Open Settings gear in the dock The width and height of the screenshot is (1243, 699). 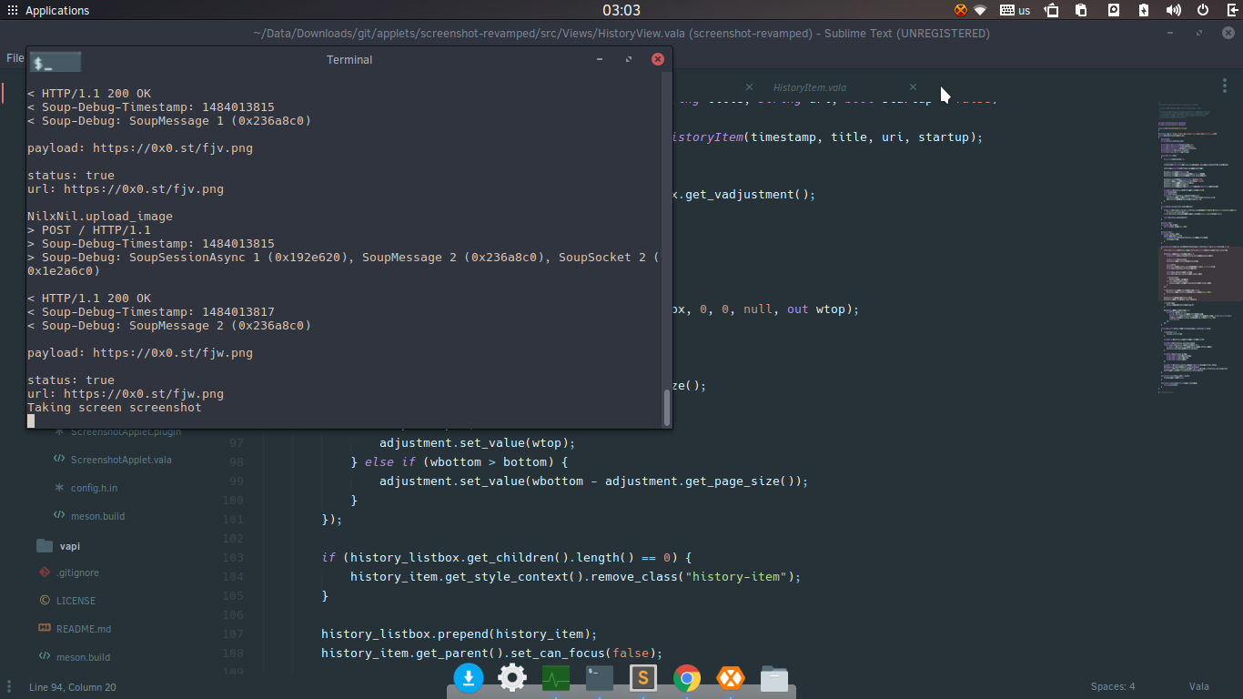[x=512, y=677]
